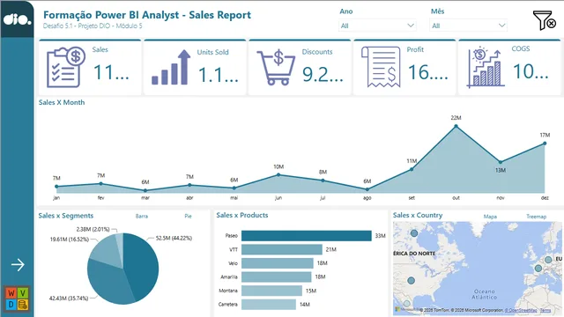The image size is (564, 317).
Task: Select the mar data point 6M
Action: pos(145,190)
